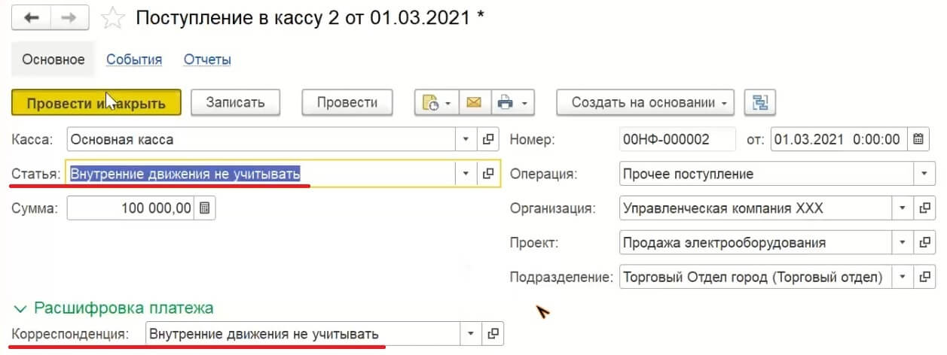This screenshot has height=355, width=947.
Task: Open the Корреспонденция item in a new form
Action: (492, 333)
